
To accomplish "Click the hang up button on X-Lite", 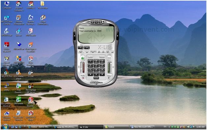I will (x=109, y=58).
